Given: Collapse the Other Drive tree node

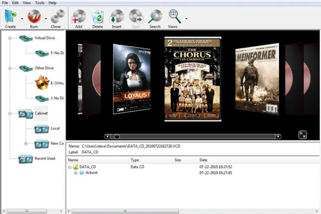Looking at the screenshot, I should [x=10, y=68].
